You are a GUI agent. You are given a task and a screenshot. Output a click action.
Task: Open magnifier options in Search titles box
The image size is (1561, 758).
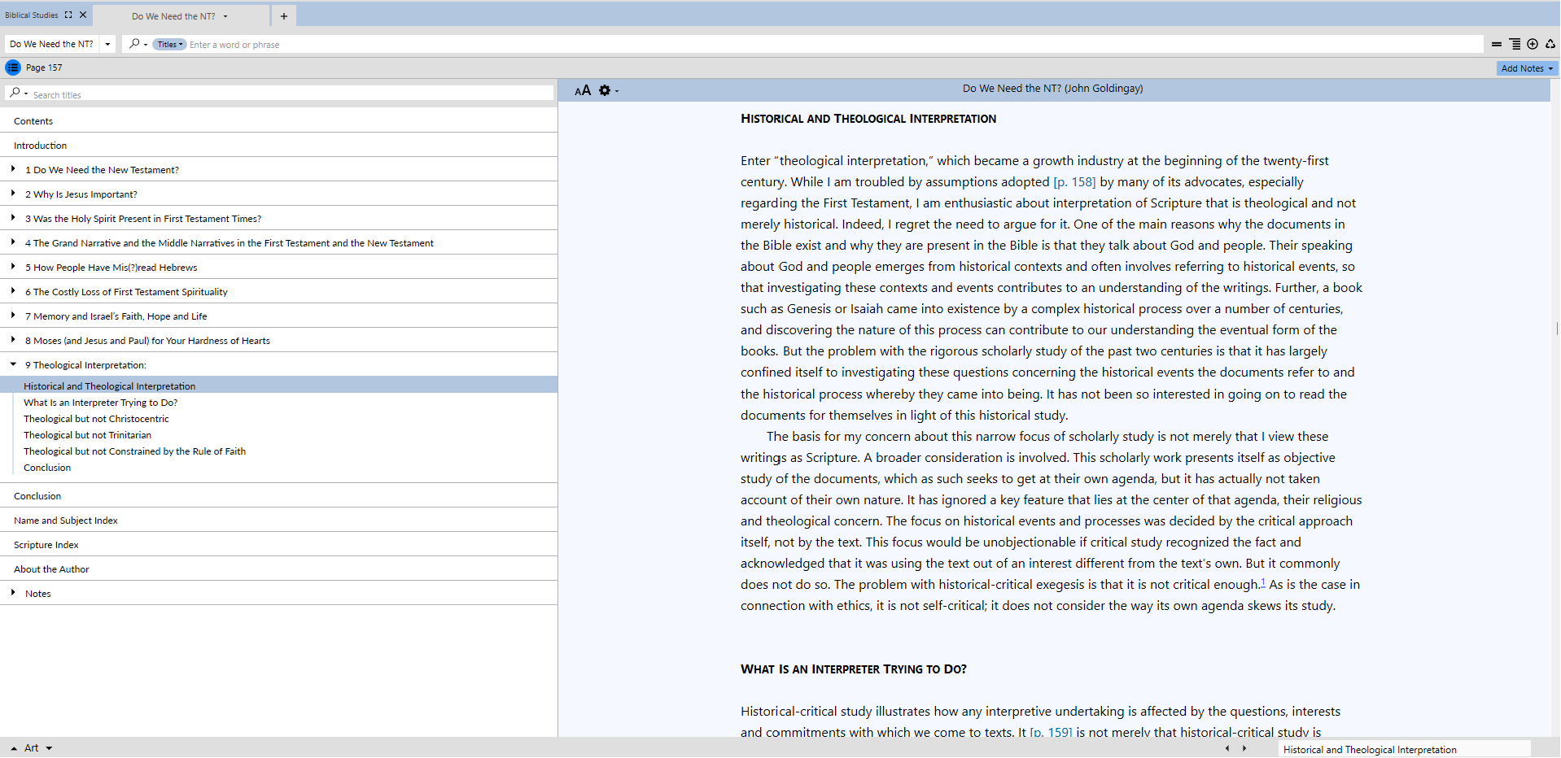17,94
